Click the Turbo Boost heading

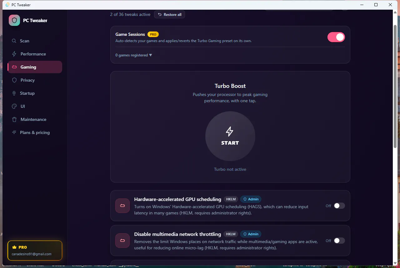click(230, 86)
